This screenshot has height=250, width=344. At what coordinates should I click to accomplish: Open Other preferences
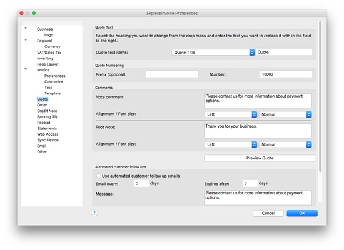[x=42, y=151]
